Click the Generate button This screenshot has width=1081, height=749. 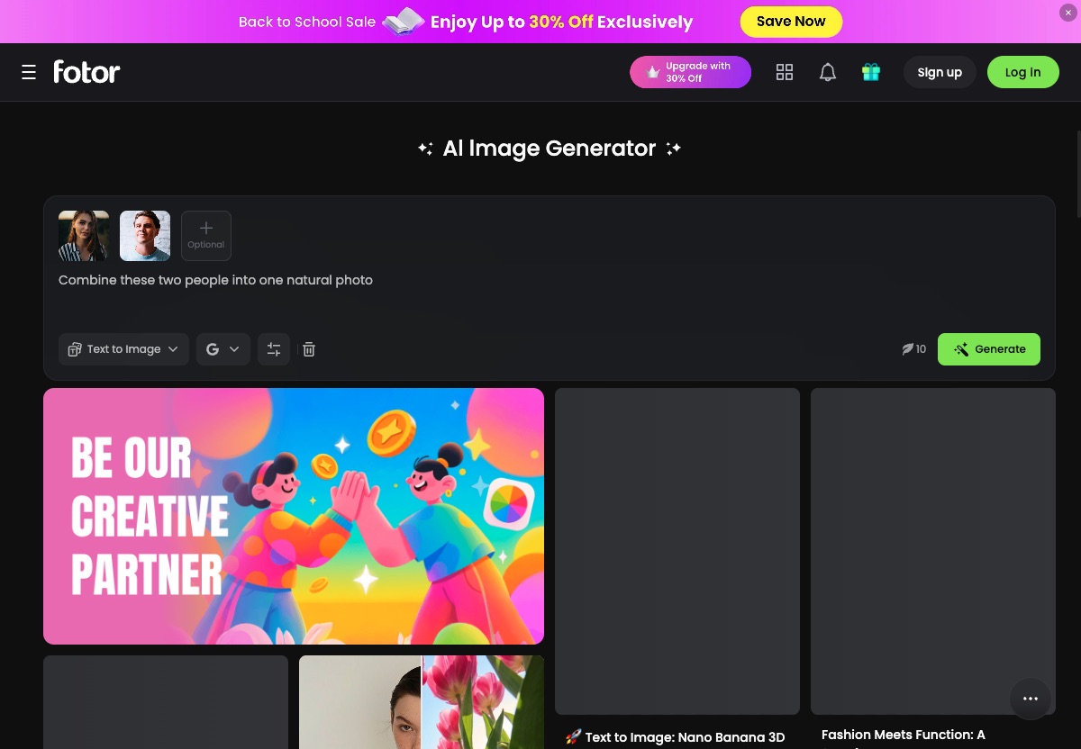pos(989,349)
